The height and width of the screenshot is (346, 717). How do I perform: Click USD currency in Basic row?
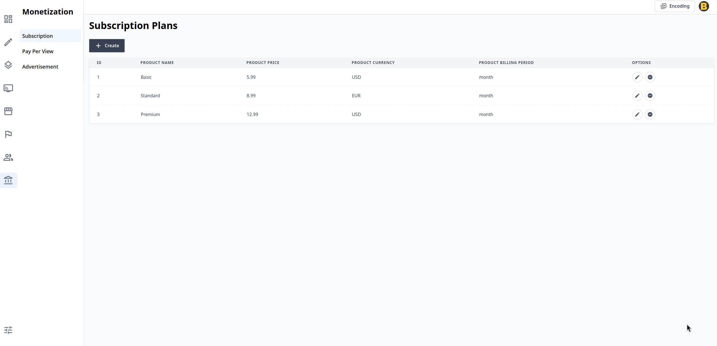coord(356,77)
